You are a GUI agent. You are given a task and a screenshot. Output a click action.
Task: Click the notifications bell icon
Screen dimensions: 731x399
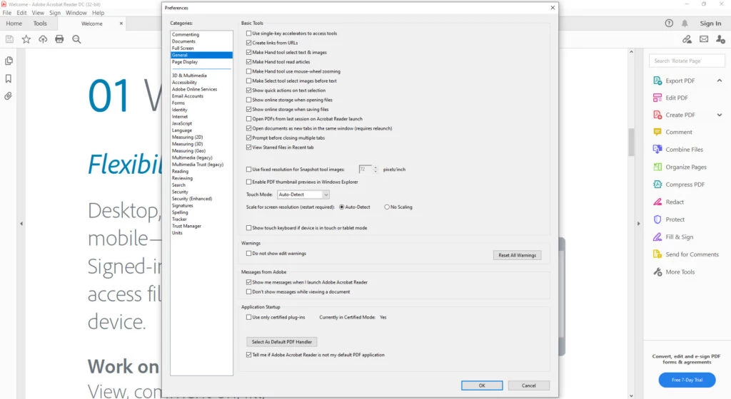point(685,24)
